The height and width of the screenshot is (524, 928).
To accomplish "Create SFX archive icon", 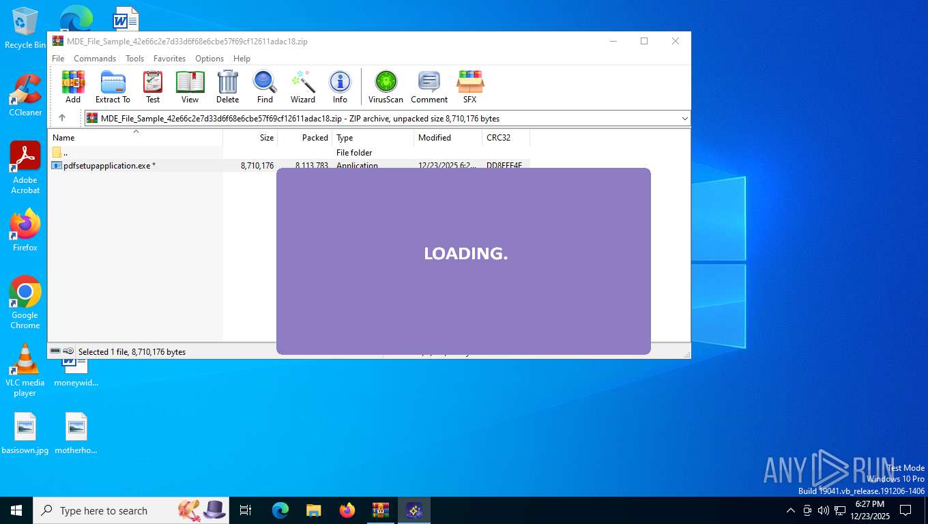I will pyautogui.click(x=470, y=87).
